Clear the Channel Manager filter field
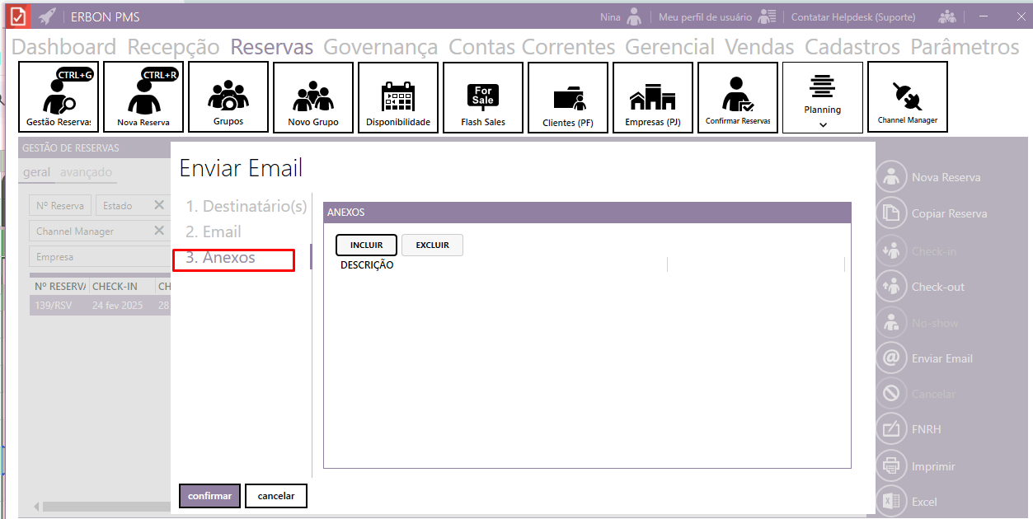1033x519 pixels. pos(159,231)
